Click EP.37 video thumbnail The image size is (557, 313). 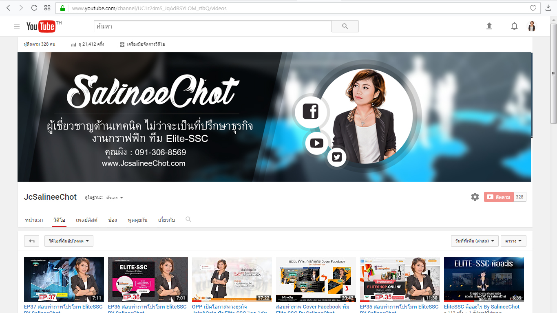64,280
